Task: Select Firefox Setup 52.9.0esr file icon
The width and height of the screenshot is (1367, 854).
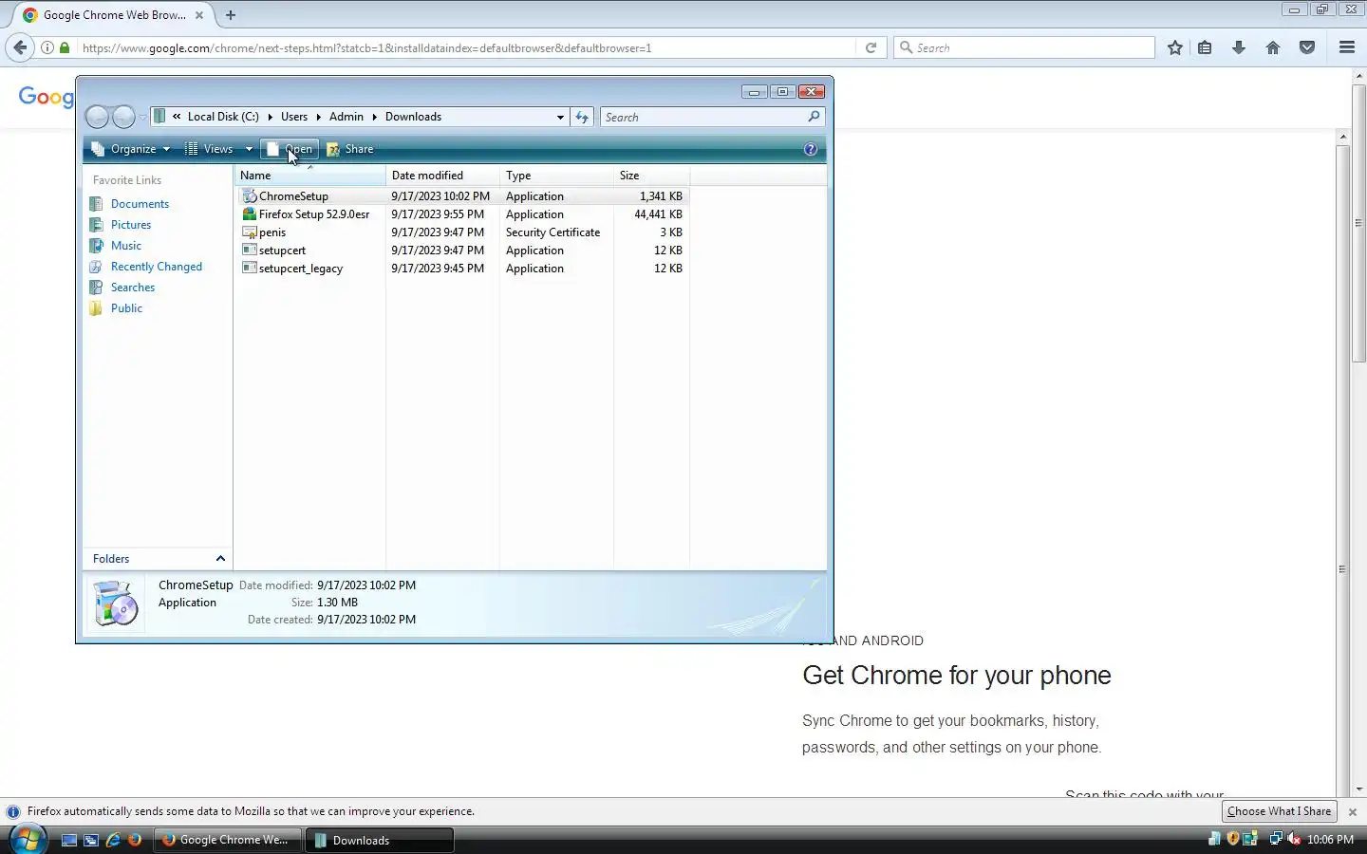Action: (x=250, y=214)
